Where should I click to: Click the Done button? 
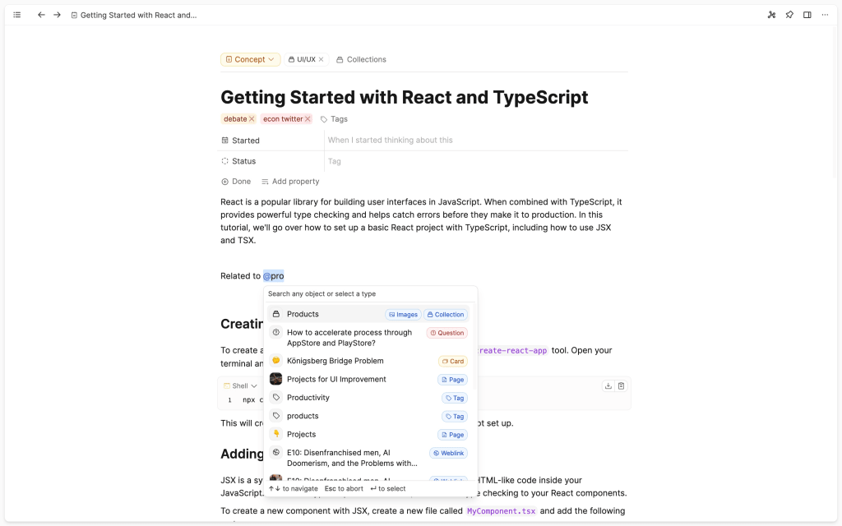[x=236, y=182]
